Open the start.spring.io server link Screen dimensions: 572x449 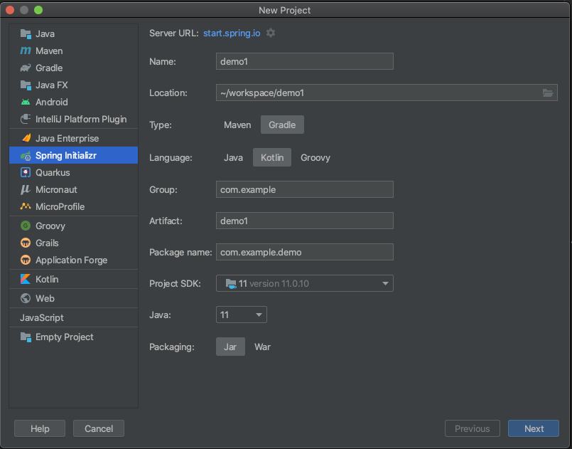(232, 33)
